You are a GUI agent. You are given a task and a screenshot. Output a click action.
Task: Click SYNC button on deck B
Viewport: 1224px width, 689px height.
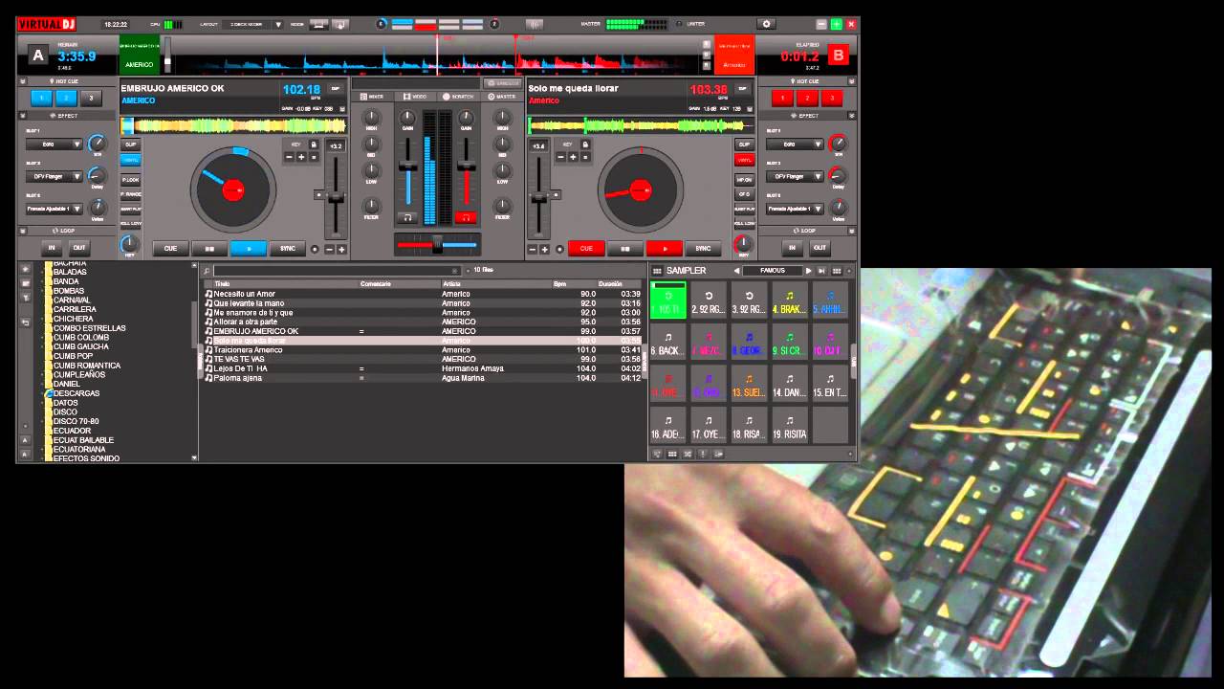703,249
